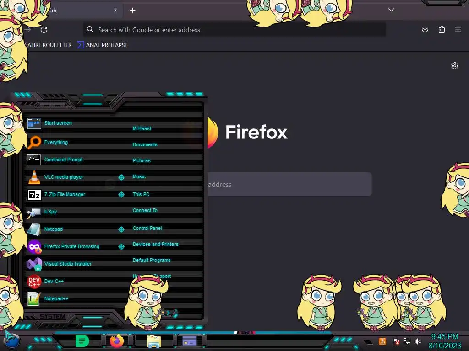Screen dimensions: 469x351
Task: Open Notepad from start menu
Action: tap(45, 229)
